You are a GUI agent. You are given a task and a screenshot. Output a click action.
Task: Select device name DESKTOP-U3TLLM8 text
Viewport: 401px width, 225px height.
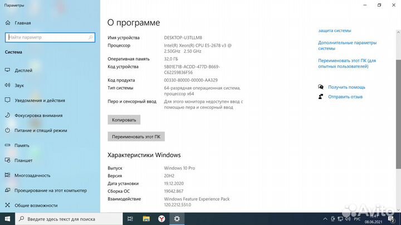[183, 38]
